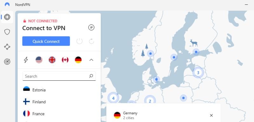Viewport: 254px width, 122px height.
Task: Connect to United States flag shortcut
Action: pyautogui.click(x=39, y=60)
